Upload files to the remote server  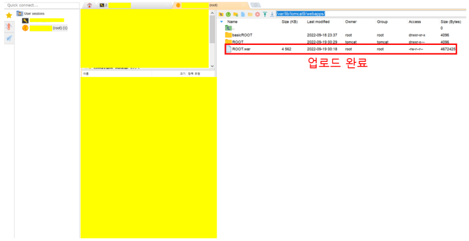[265, 14]
